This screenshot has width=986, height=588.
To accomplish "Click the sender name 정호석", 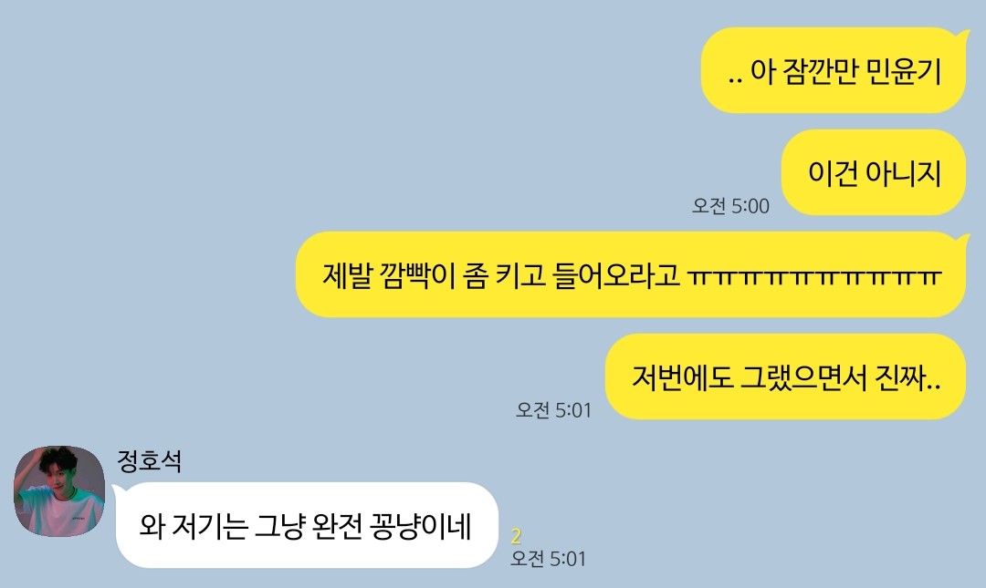I will click(150, 461).
